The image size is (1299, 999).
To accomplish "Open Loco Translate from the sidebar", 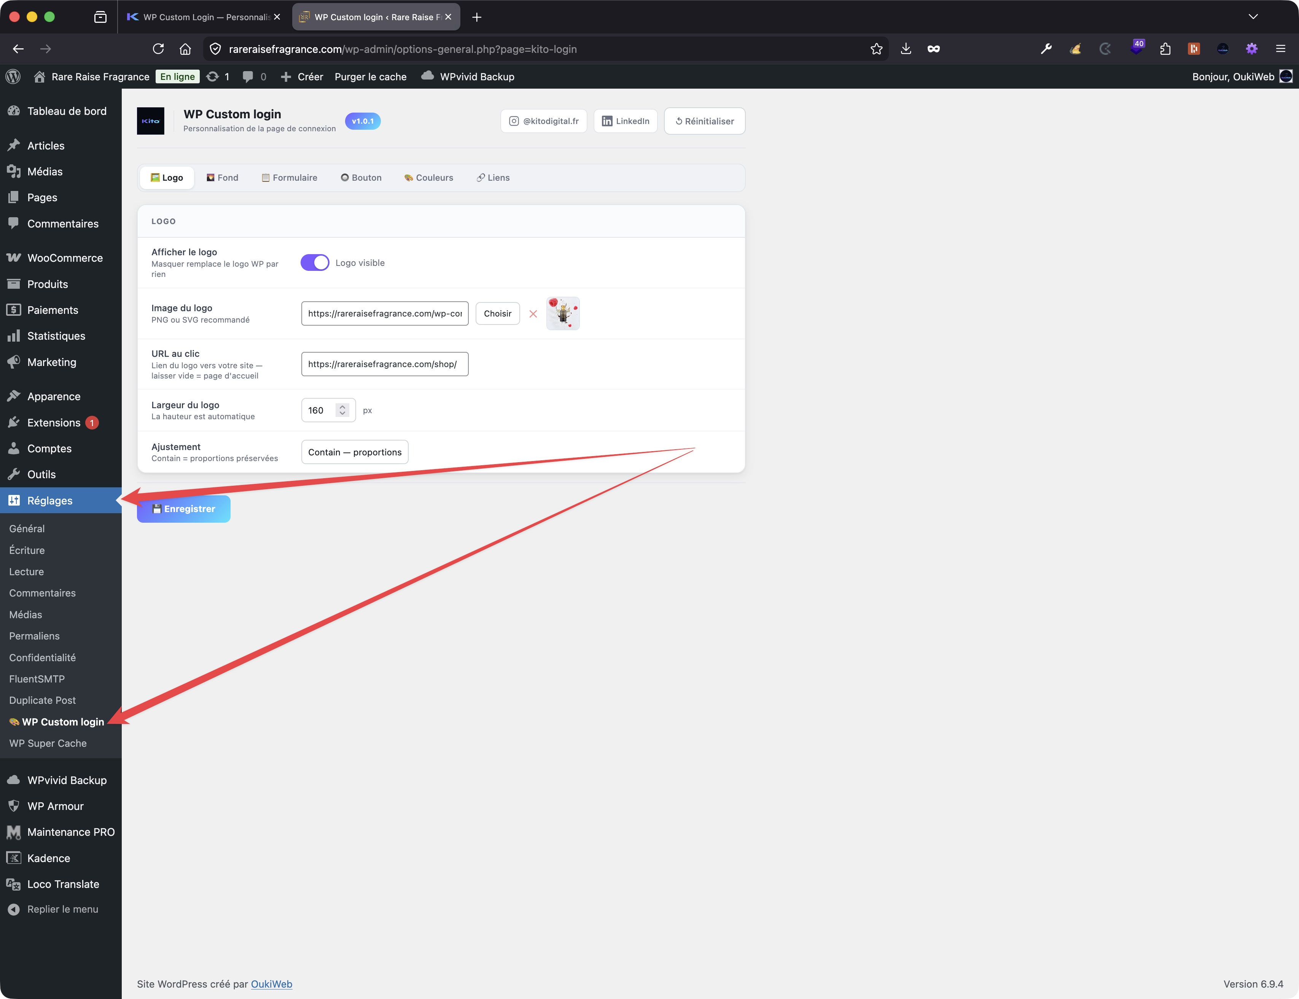I will (x=62, y=884).
